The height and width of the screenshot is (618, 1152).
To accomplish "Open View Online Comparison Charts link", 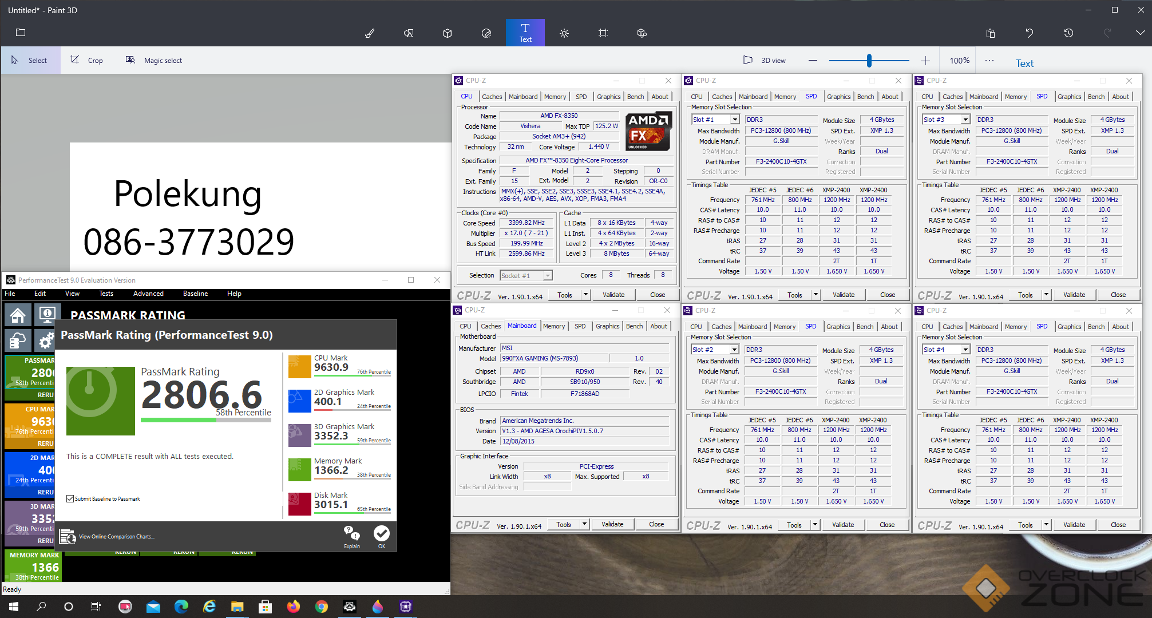I will point(116,537).
